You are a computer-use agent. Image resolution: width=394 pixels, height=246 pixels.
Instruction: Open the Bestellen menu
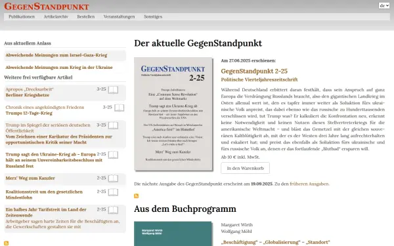tap(85, 16)
